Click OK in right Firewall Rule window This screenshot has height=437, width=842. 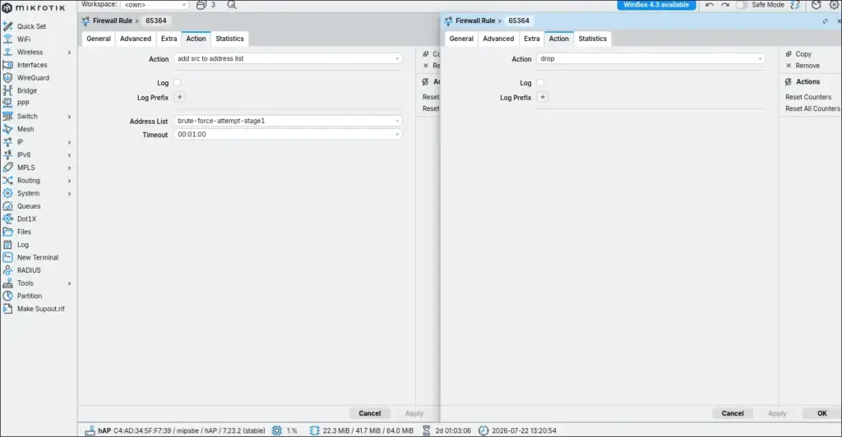click(x=821, y=413)
